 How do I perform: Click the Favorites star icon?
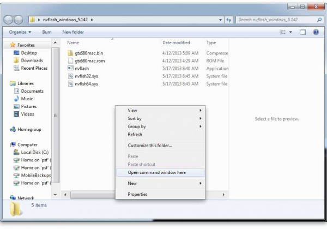(x=13, y=45)
